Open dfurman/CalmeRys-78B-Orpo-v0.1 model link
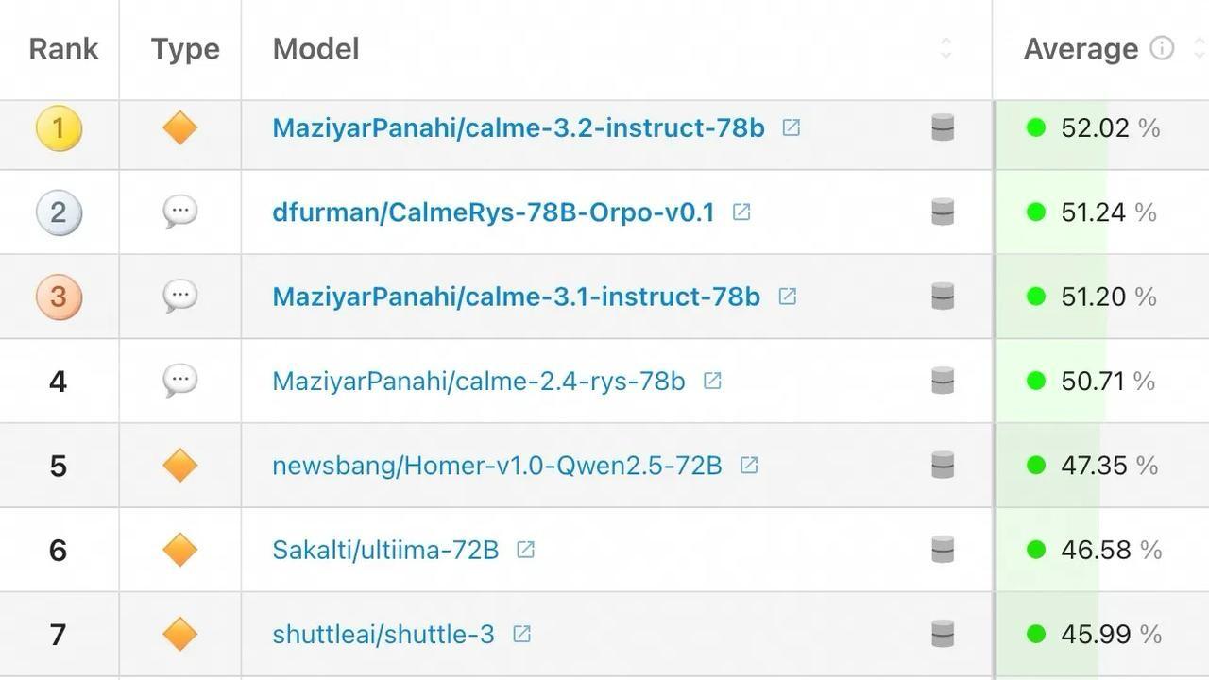 pos(493,212)
